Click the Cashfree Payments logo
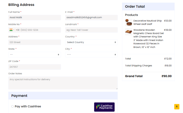Screen dimensions: 183x113 click(104, 107)
